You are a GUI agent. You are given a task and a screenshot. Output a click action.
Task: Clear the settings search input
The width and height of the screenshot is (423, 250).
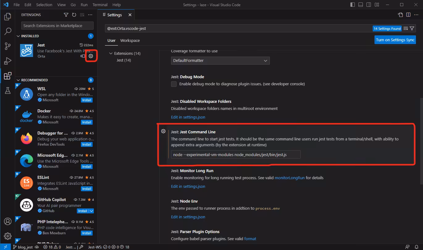point(406,28)
